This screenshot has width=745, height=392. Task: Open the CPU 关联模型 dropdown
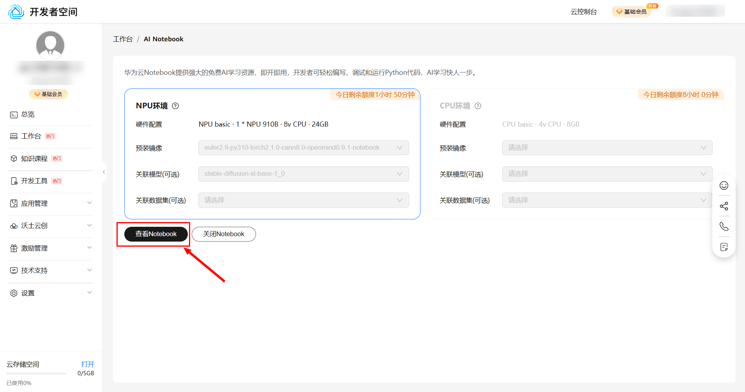tap(607, 174)
